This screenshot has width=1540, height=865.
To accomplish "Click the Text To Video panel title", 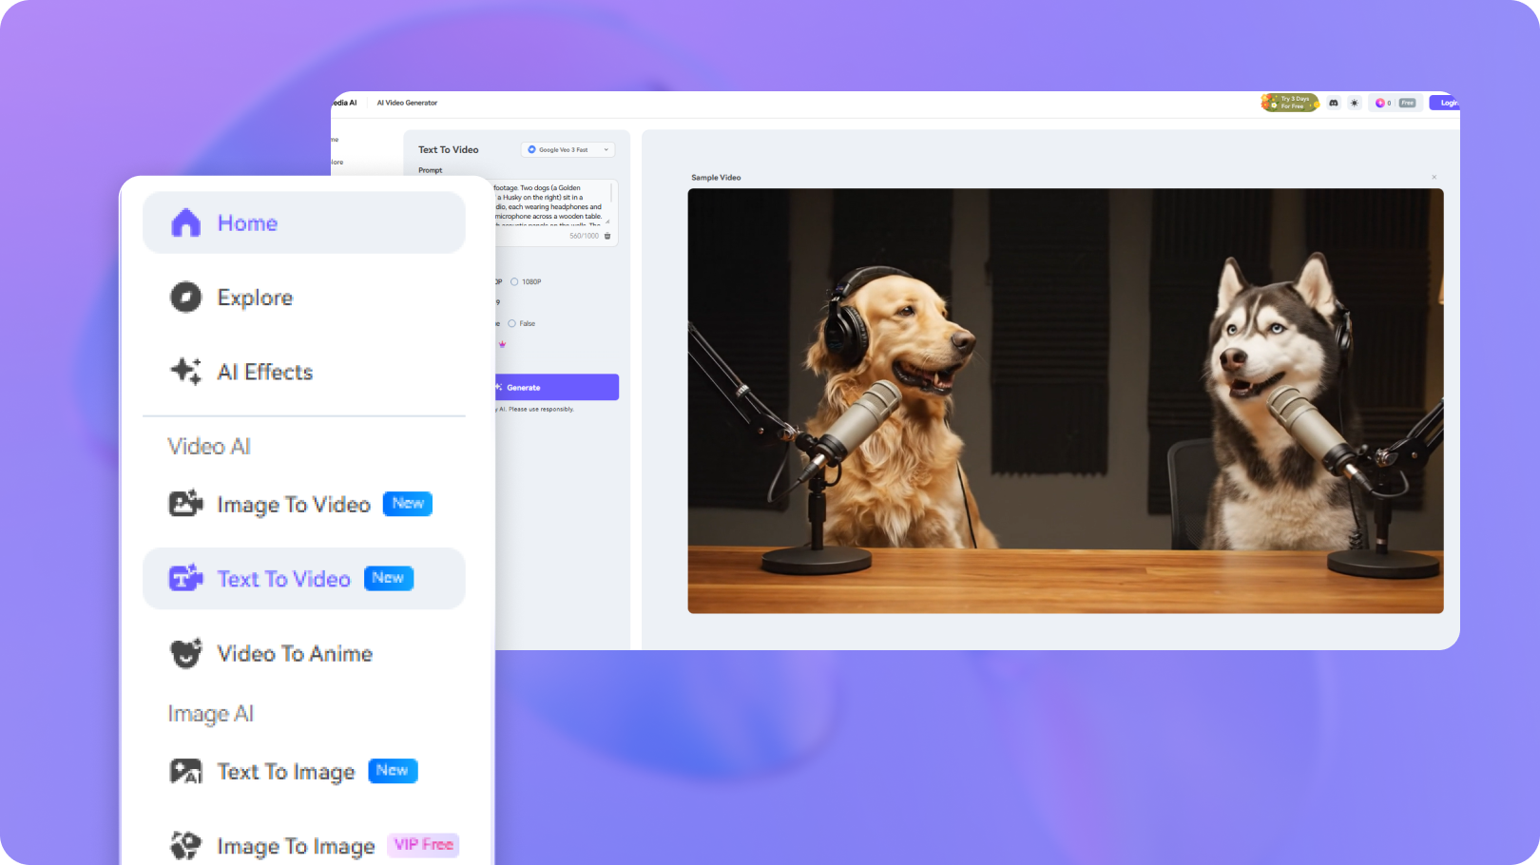I will click(x=449, y=149).
